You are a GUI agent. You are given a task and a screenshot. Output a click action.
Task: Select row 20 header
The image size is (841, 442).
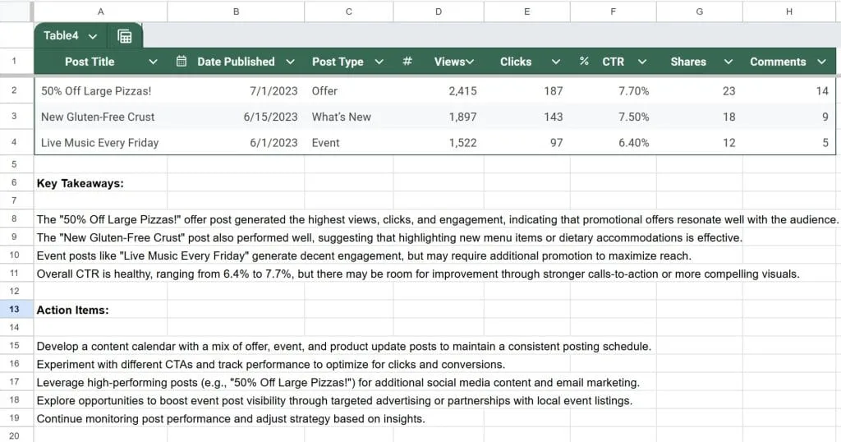click(x=15, y=435)
